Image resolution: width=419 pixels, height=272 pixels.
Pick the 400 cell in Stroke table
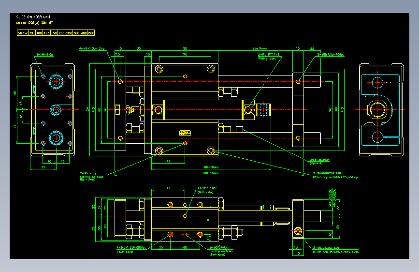pyautogui.click(x=84, y=33)
